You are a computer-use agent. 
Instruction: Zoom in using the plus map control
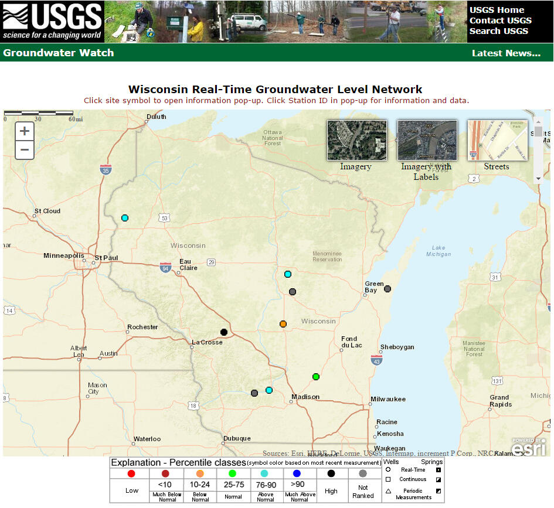click(24, 131)
